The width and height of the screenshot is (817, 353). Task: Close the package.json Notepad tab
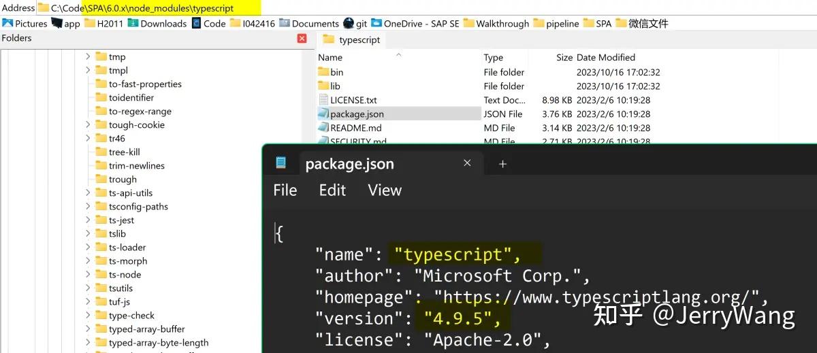[x=467, y=163]
